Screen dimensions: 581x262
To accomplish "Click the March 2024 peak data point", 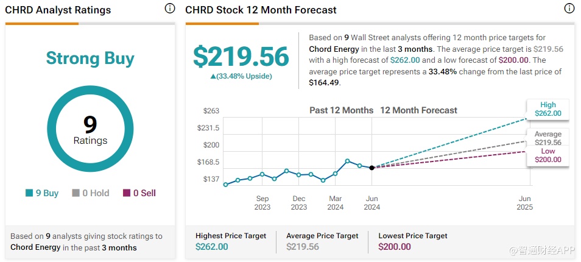I will click(x=347, y=161).
